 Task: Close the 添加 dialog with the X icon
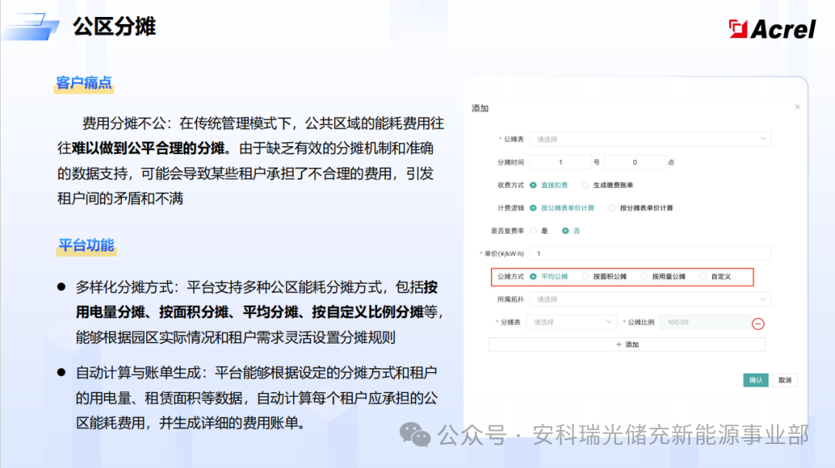click(x=797, y=107)
